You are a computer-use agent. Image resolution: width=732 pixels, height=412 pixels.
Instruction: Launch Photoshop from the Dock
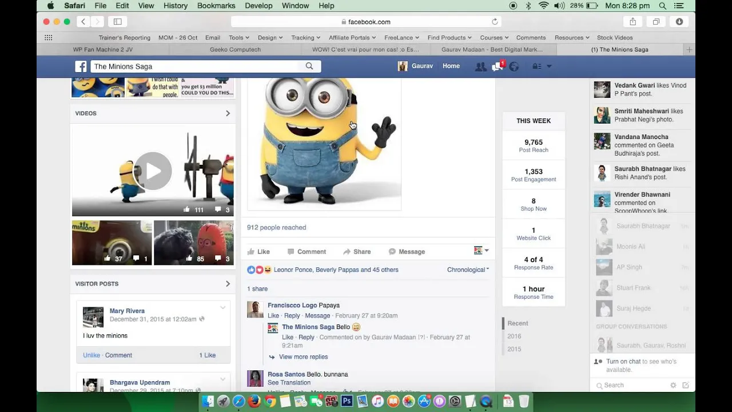[347, 401]
